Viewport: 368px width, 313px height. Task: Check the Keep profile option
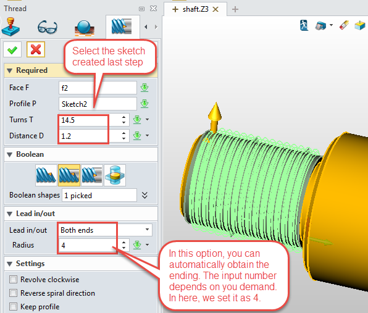[13, 306]
